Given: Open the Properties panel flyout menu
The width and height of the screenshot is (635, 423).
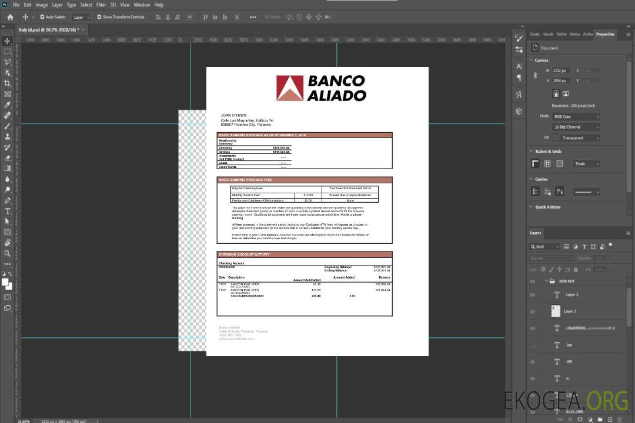Looking at the screenshot, I should (628, 35).
